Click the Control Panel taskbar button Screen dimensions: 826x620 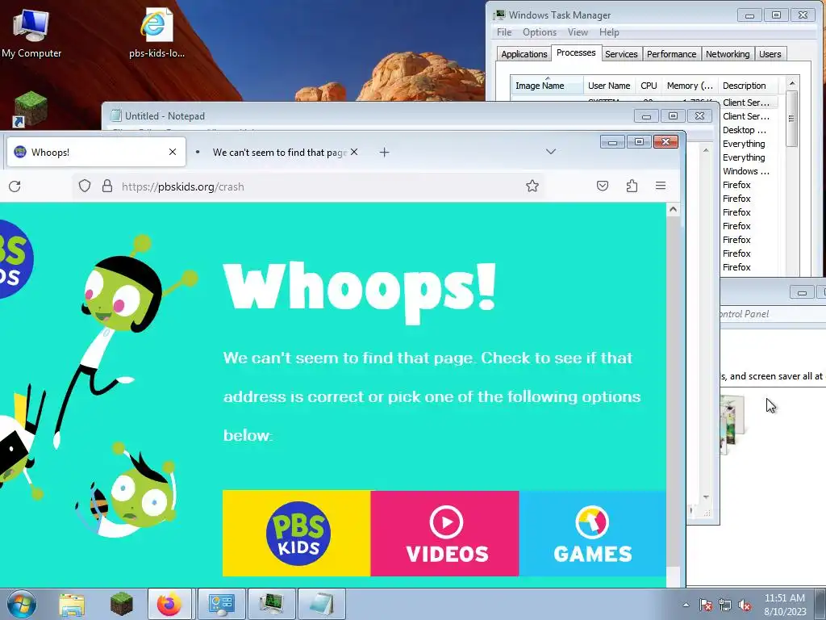[x=221, y=604]
